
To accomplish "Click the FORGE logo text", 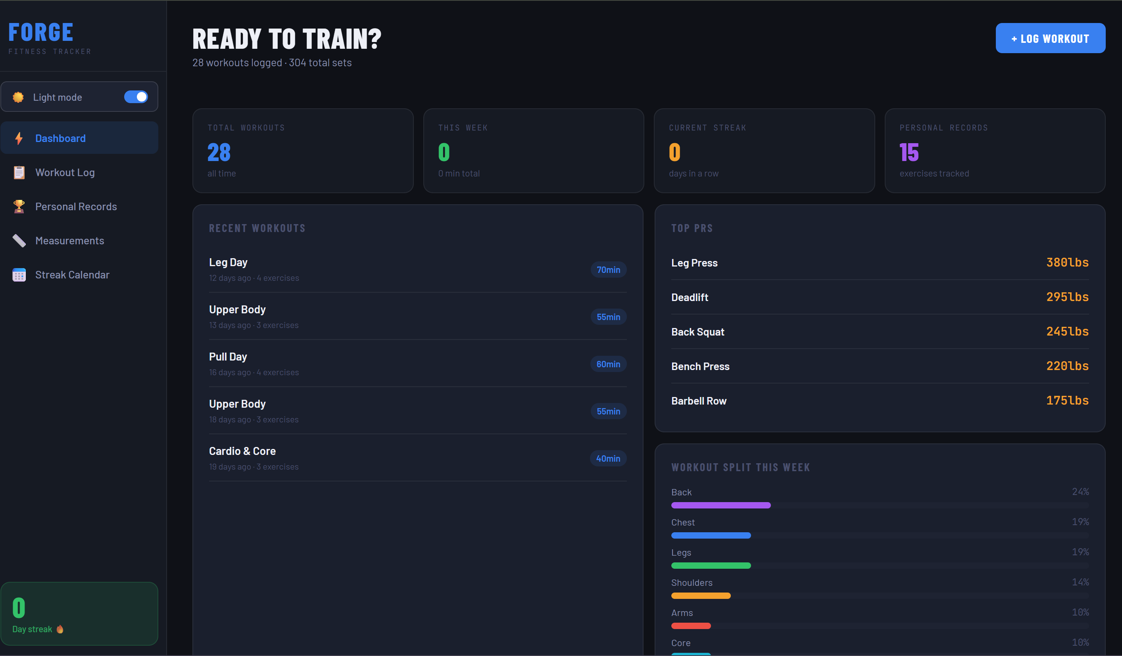I will [40, 31].
